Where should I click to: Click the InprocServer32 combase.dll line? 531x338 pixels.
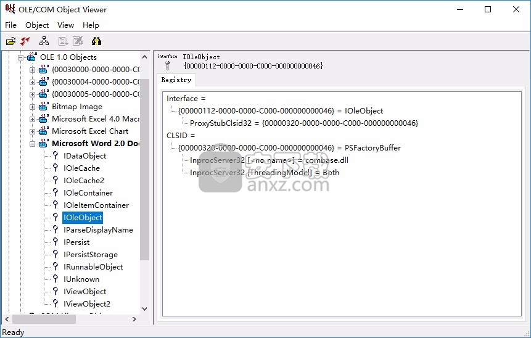pyautogui.click(x=269, y=160)
